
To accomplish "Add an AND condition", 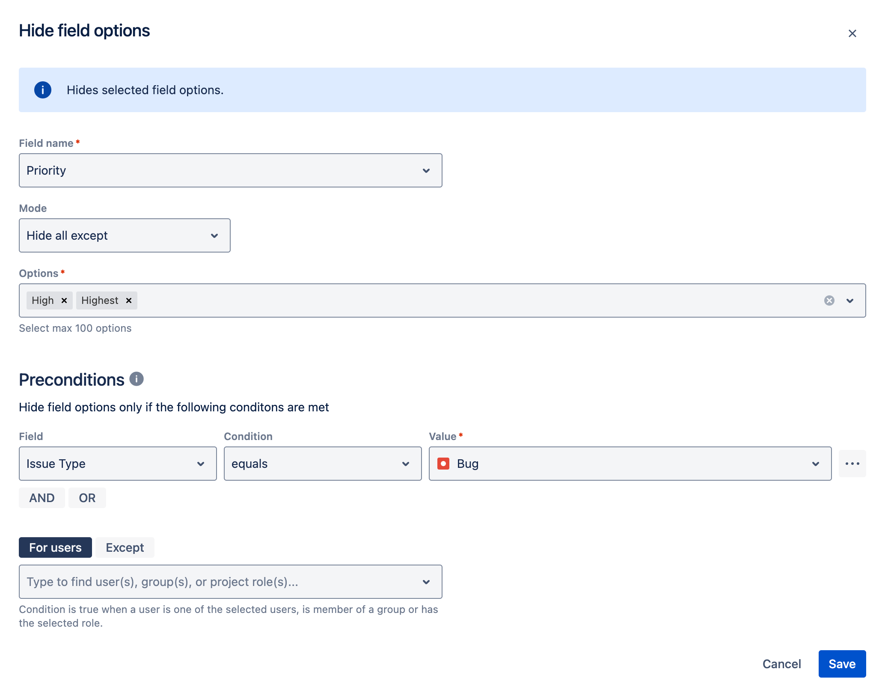I will 42,498.
